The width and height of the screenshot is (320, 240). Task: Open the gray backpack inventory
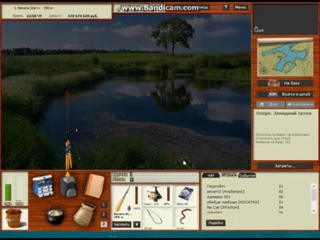coord(68,186)
